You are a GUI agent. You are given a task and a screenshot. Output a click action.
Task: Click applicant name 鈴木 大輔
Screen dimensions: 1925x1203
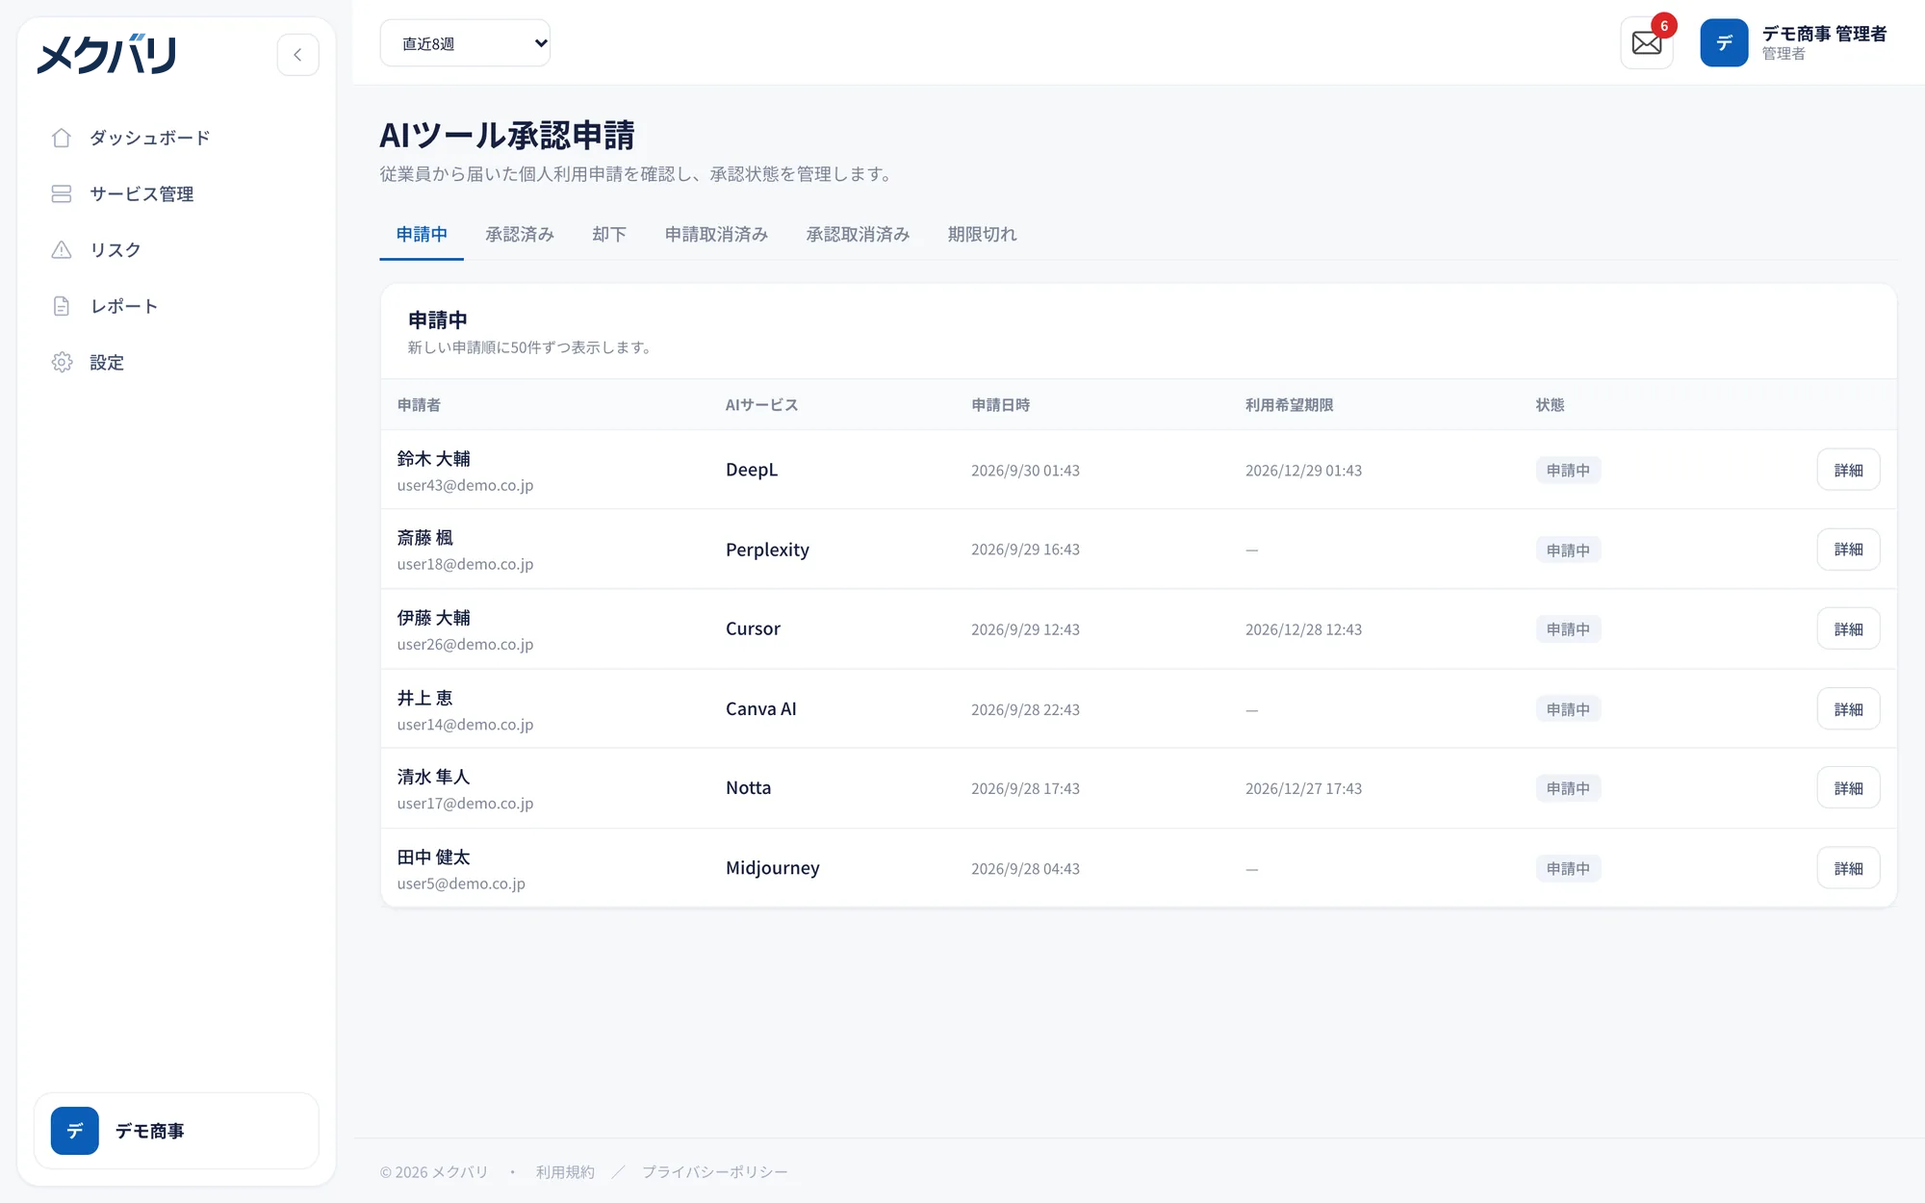[433, 459]
